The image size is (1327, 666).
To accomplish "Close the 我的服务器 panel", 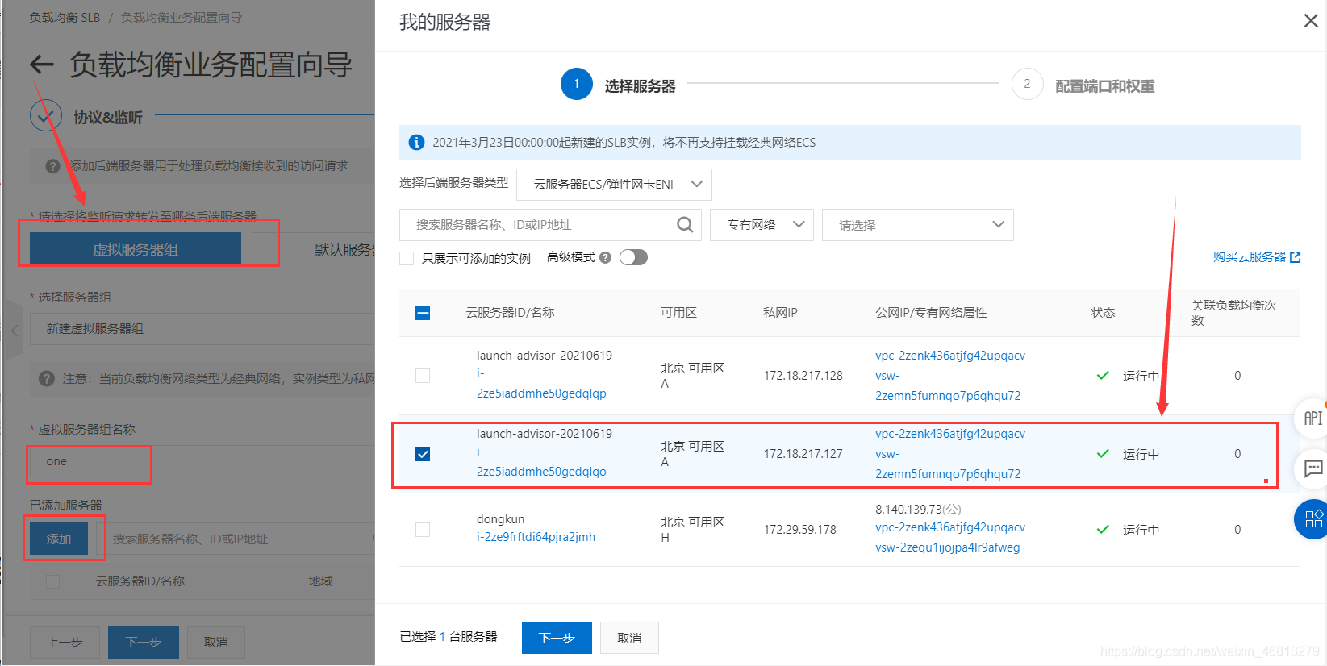I will coord(1311,21).
